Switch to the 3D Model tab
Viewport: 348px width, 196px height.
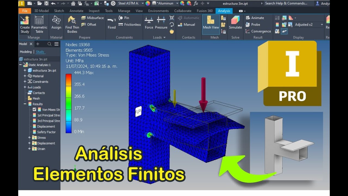click(x=41, y=11)
